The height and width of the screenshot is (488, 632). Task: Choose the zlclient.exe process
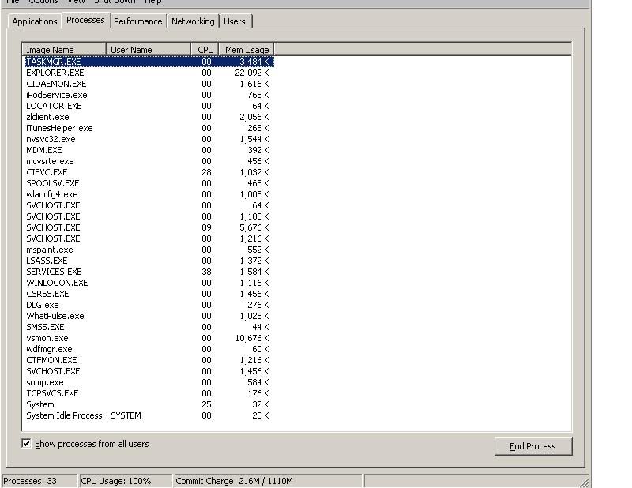click(x=149, y=117)
